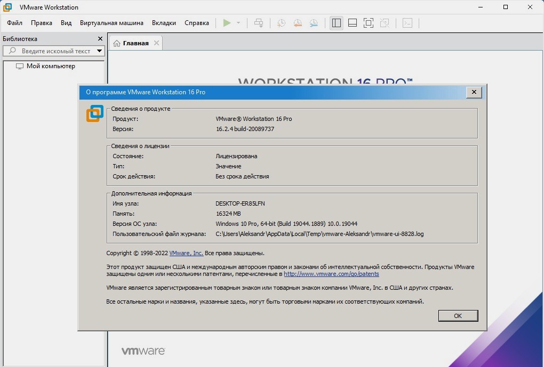Viewport: 544px width, 367px height.
Task: Click memory value 16324 MB
Action: (228, 214)
